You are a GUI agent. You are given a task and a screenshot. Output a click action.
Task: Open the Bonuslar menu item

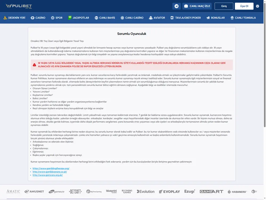[215, 18]
